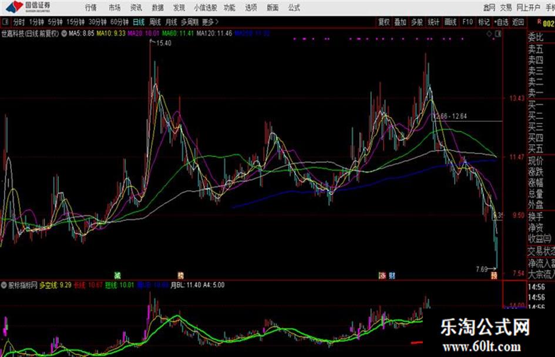Click the diamond icon at chart top right

click(489, 34)
